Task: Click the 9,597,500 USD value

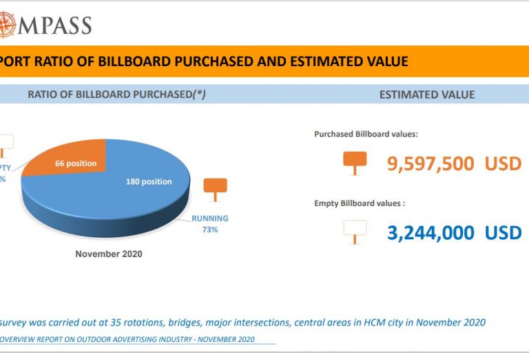Action: click(x=454, y=163)
